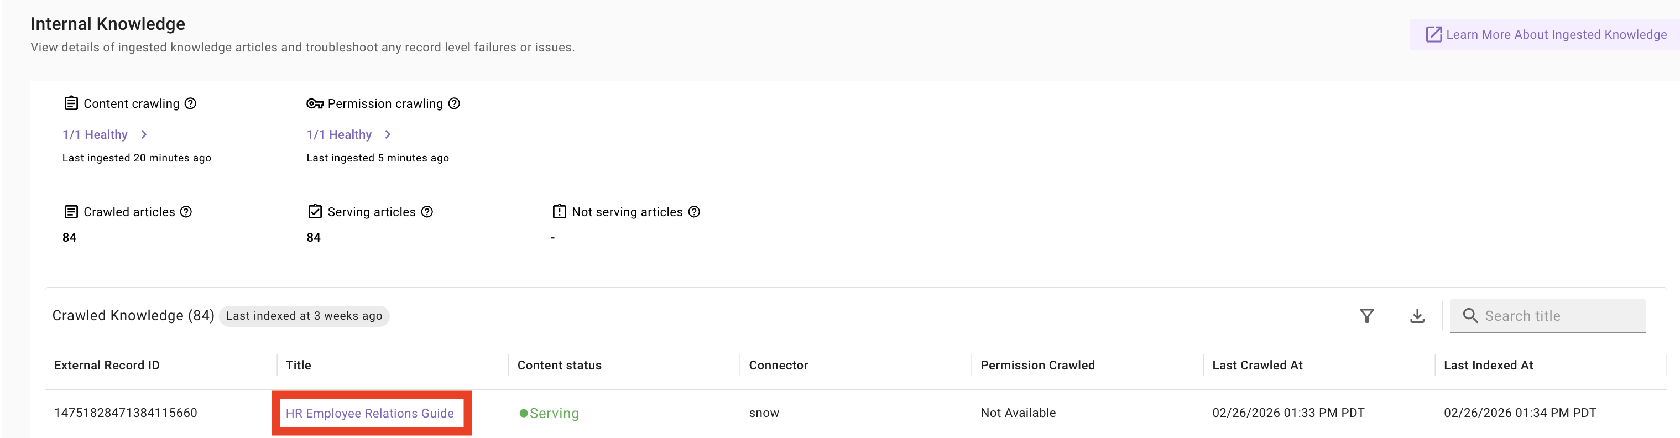The image size is (1680, 438).
Task: Click the magnifier icon in Search title
Action: (x=1470, y=316)
